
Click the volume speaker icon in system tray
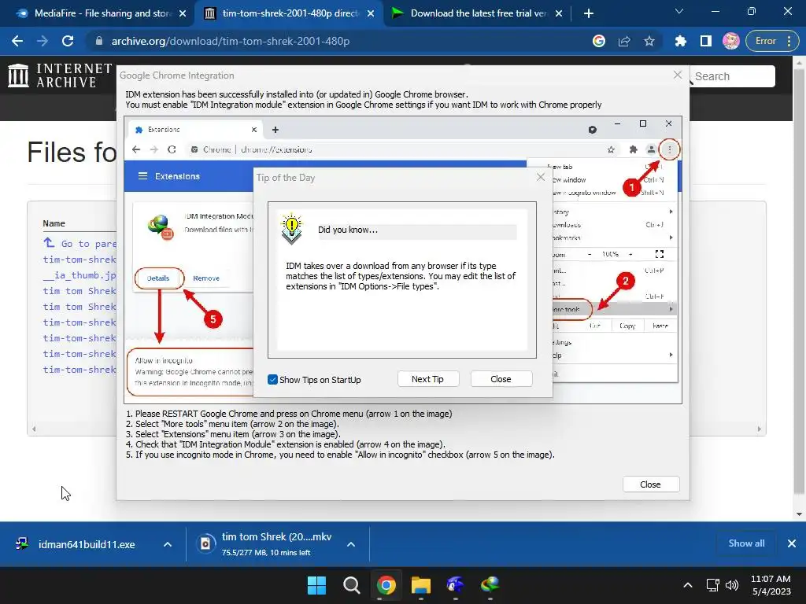(x=732, y=585)
